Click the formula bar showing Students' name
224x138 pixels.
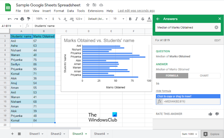tap(92, 26)
